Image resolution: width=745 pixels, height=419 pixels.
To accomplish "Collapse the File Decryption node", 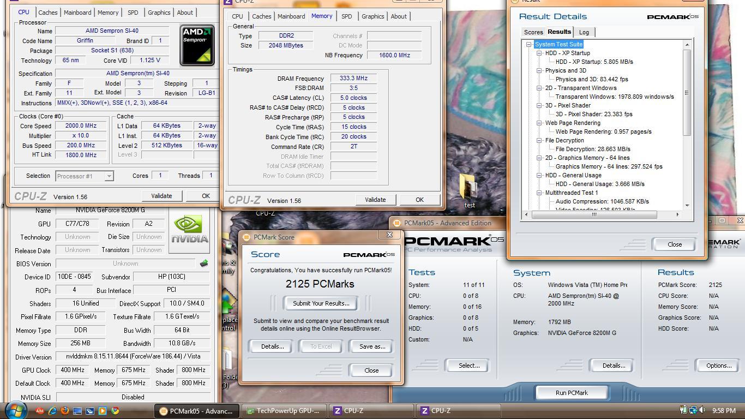I will click(x=539, y=140).
